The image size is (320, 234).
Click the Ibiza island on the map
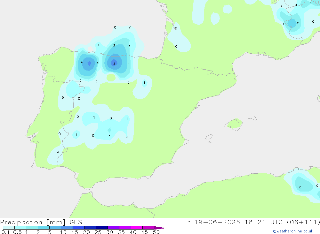[x=209, y=137]
